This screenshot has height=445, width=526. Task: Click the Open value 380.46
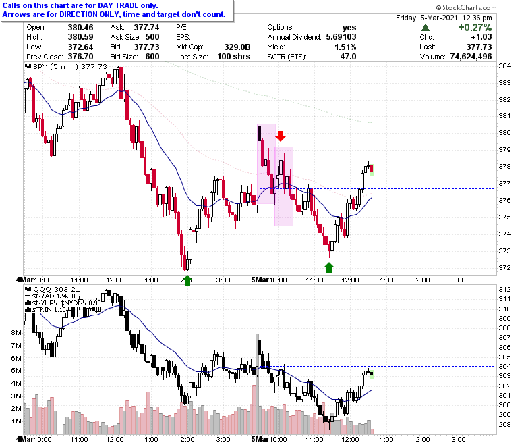pyautogui.click(x=80, y=27)
